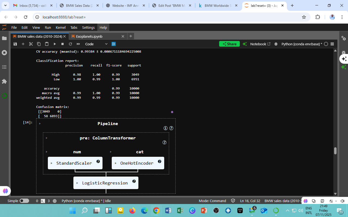Open the Extension Manager puzzle icon

pos(4,81)
